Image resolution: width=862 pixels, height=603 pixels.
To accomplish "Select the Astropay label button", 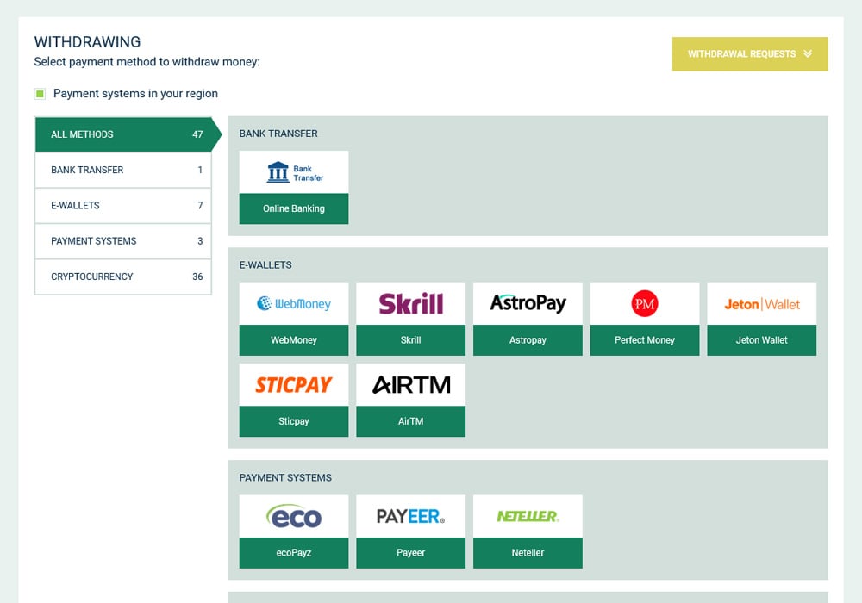I will coord(528,340).
